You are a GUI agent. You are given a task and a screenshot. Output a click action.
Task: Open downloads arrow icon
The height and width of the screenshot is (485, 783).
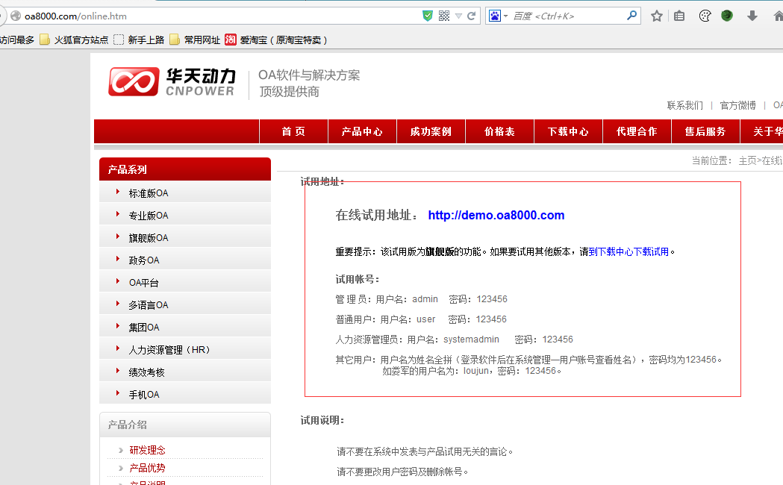tap(752, 16)
